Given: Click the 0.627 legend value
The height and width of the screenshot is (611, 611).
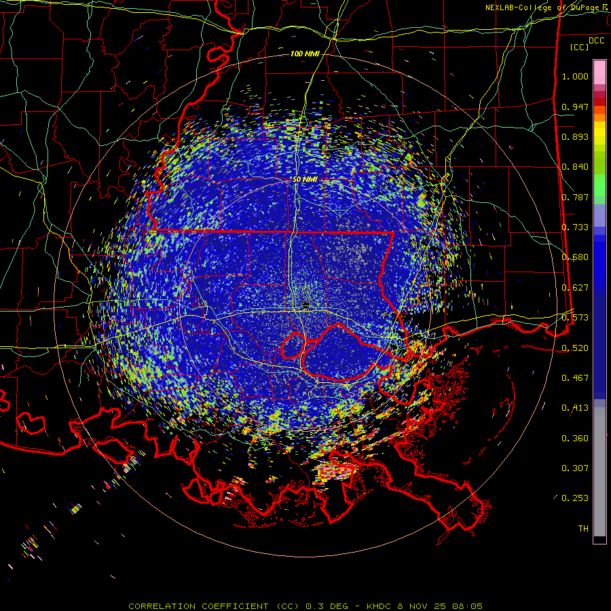Looking at the screenshot, I should coord(575,288).
